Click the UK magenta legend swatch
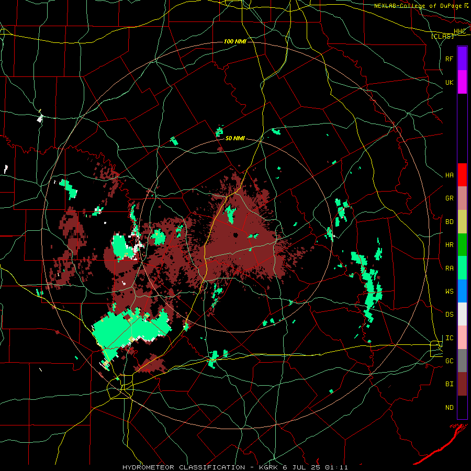Screen dimensions: 471x471 tap(462, 82)
